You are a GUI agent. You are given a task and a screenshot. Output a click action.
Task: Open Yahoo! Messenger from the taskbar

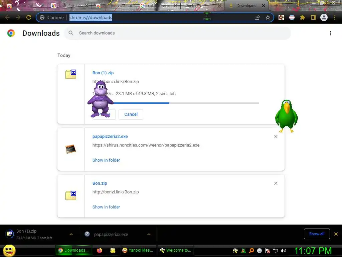(x=138, y=250)
